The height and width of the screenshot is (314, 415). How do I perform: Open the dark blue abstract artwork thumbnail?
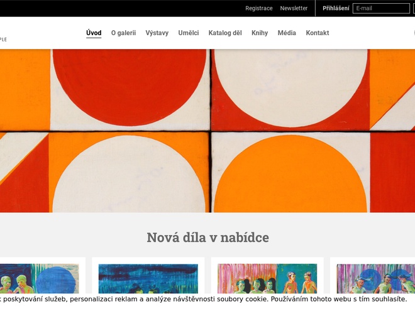click(x=148, y=278)
